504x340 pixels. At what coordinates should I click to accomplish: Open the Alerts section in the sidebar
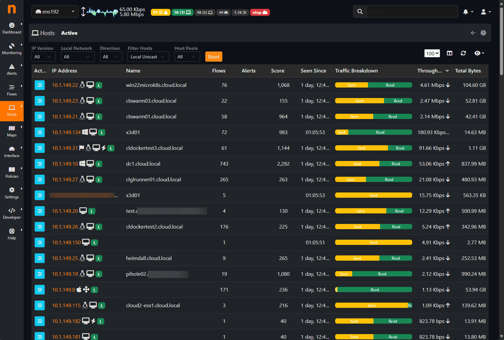tap(12, 70)
